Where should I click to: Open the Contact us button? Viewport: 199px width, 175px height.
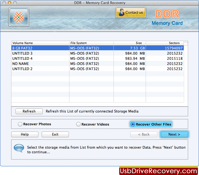click(131, 12)
